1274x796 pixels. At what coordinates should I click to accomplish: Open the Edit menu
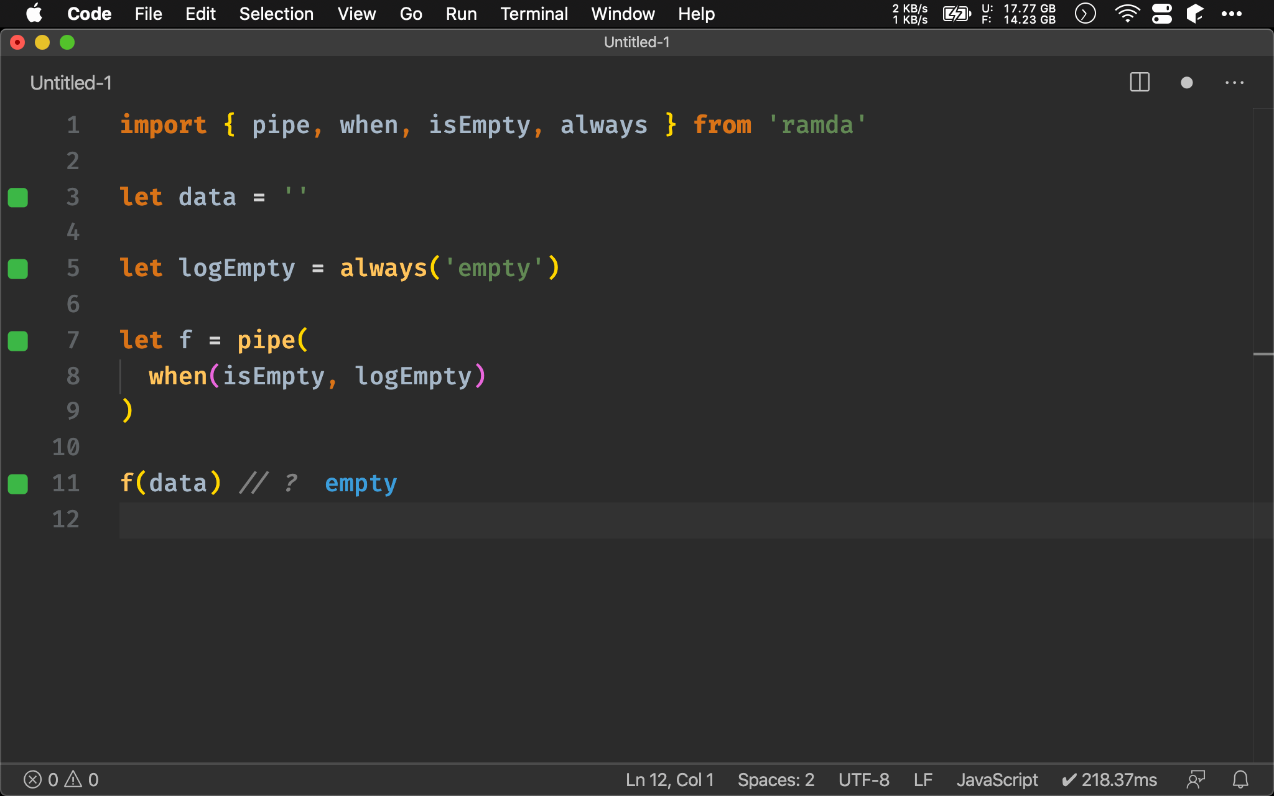[x=200, y=14]
